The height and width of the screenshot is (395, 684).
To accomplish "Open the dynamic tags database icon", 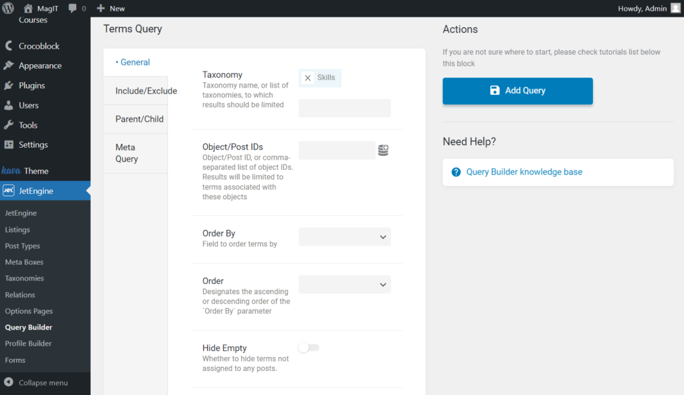I will [383, 150].
